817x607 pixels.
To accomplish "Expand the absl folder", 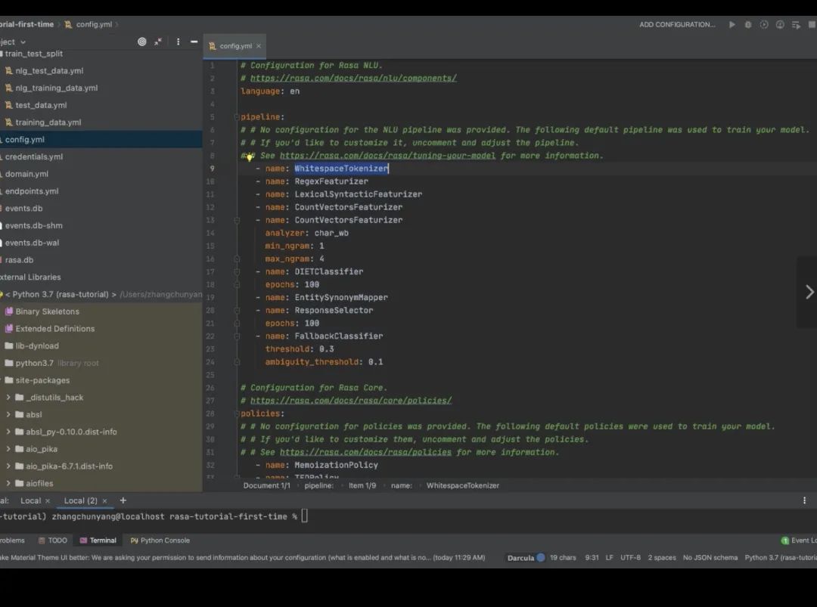I will pos(8,414).
